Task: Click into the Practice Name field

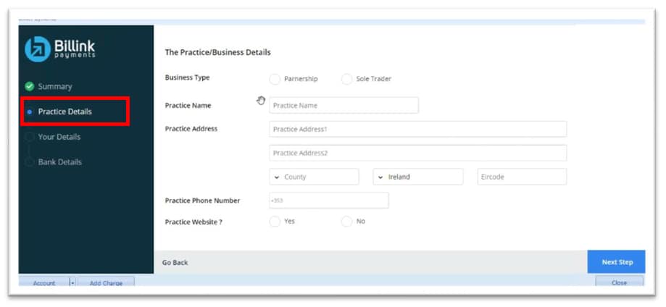Action: (x=344, y=106)
